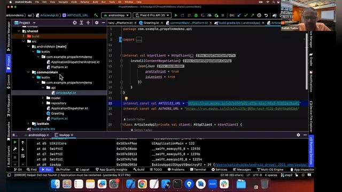This screenshot has height=192, width=342.
Task: Click the Git rollback undo icon
Action: (x=266, y=15)
